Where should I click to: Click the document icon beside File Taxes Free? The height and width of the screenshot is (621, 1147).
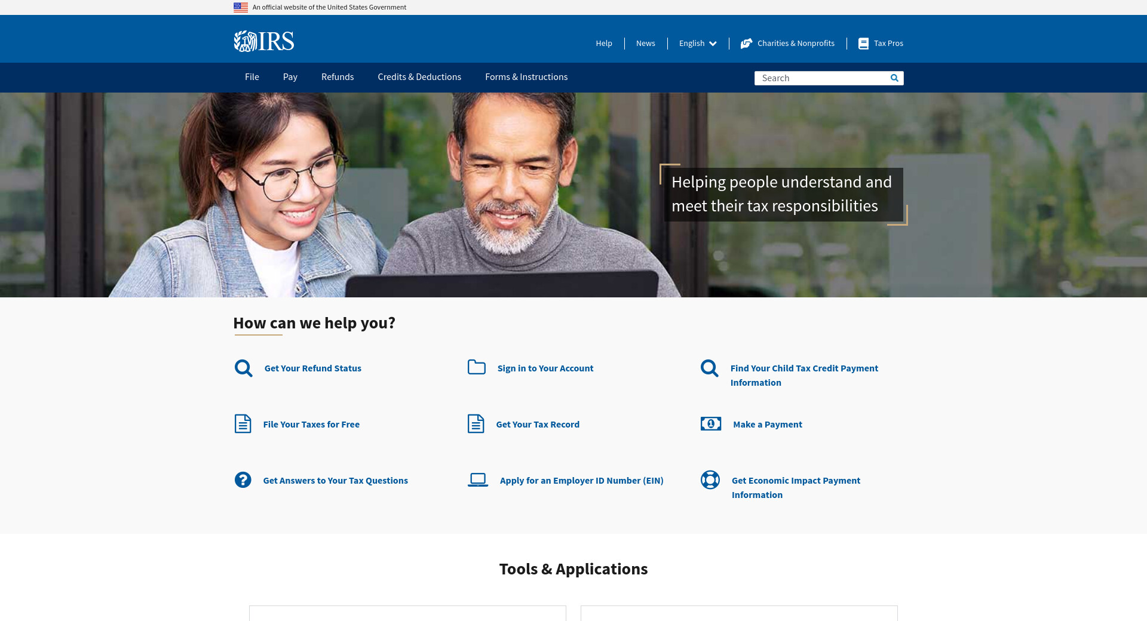pos(243,424)
